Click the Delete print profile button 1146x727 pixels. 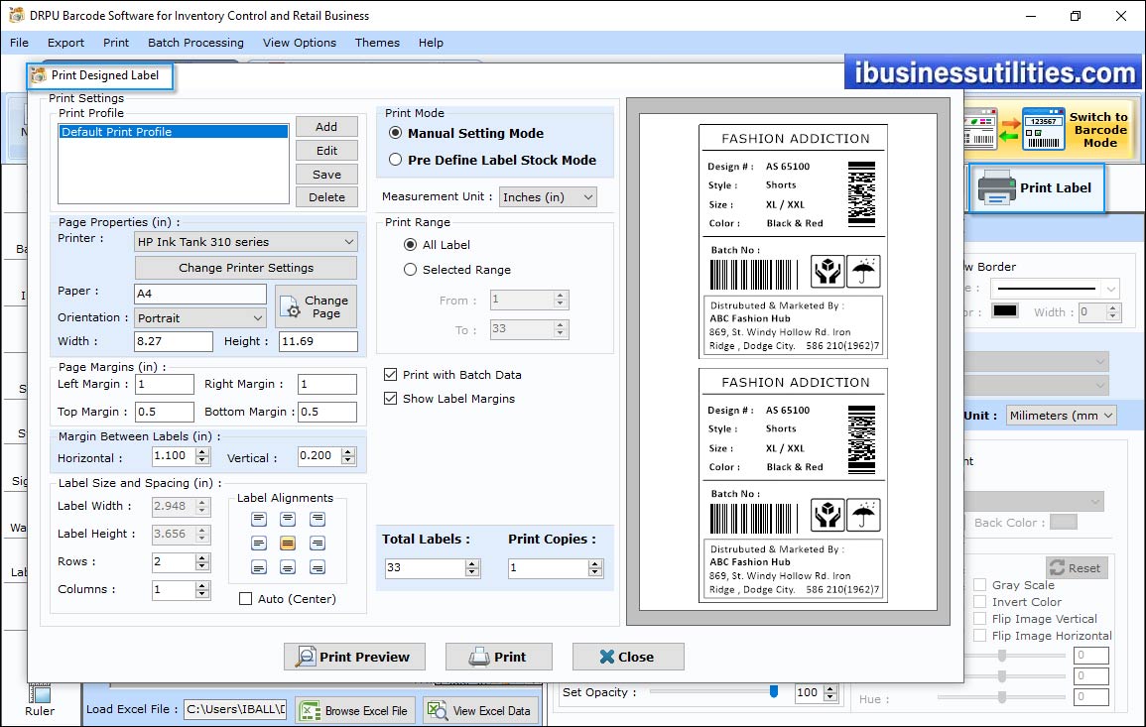click(x=326, y=197)
